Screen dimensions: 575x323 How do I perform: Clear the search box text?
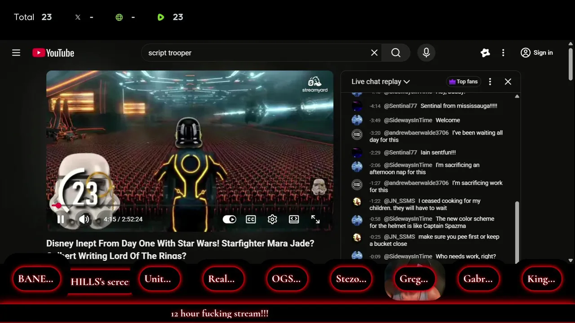coord(374,53)
